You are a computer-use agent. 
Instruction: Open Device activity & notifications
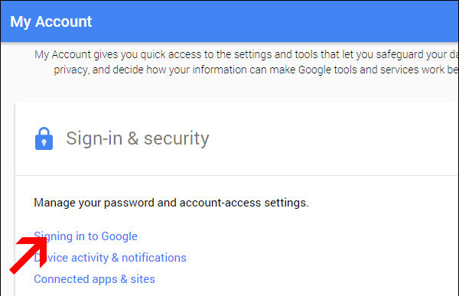click(110, 258)
